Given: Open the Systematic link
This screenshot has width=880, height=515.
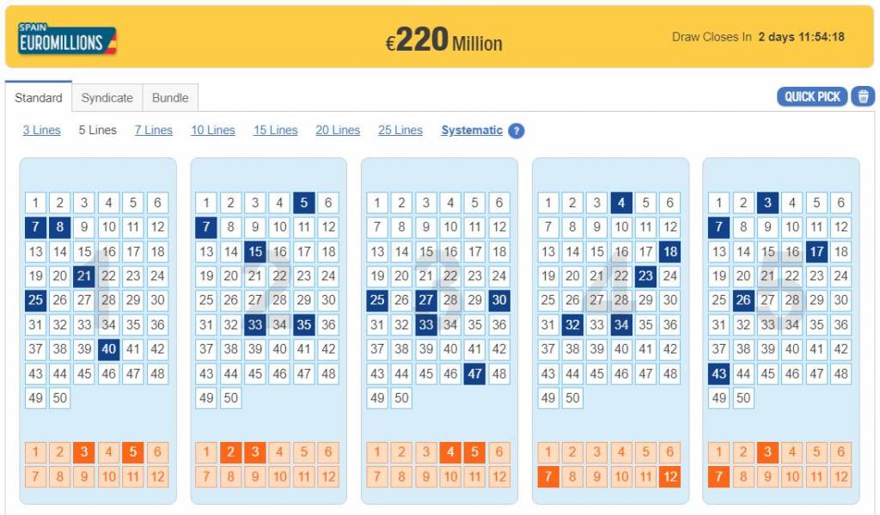Looking at the screenshot, I should click(472, 131).
